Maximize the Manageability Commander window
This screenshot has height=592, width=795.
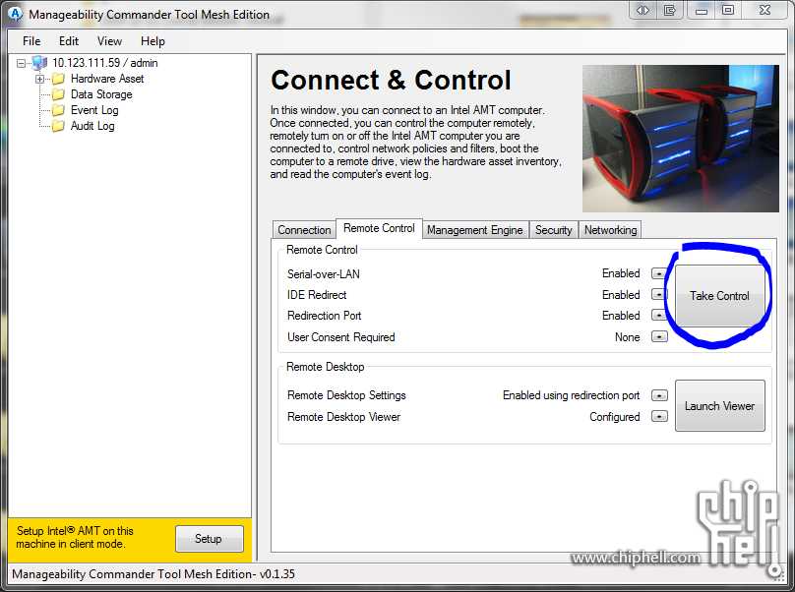coord(727,10)
